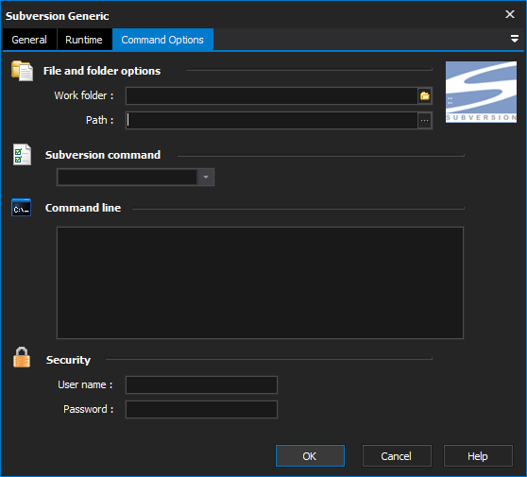
Task: Click inside the Command line text area
Action: click(x=260, y=282)
